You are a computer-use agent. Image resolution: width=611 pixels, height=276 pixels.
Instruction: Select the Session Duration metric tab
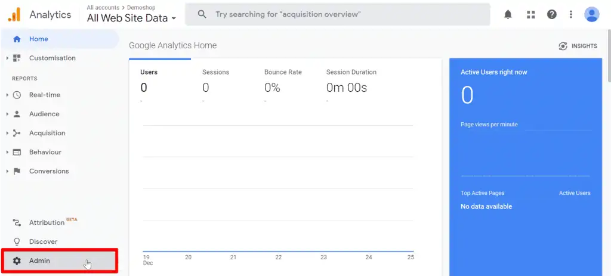point(351,82)
